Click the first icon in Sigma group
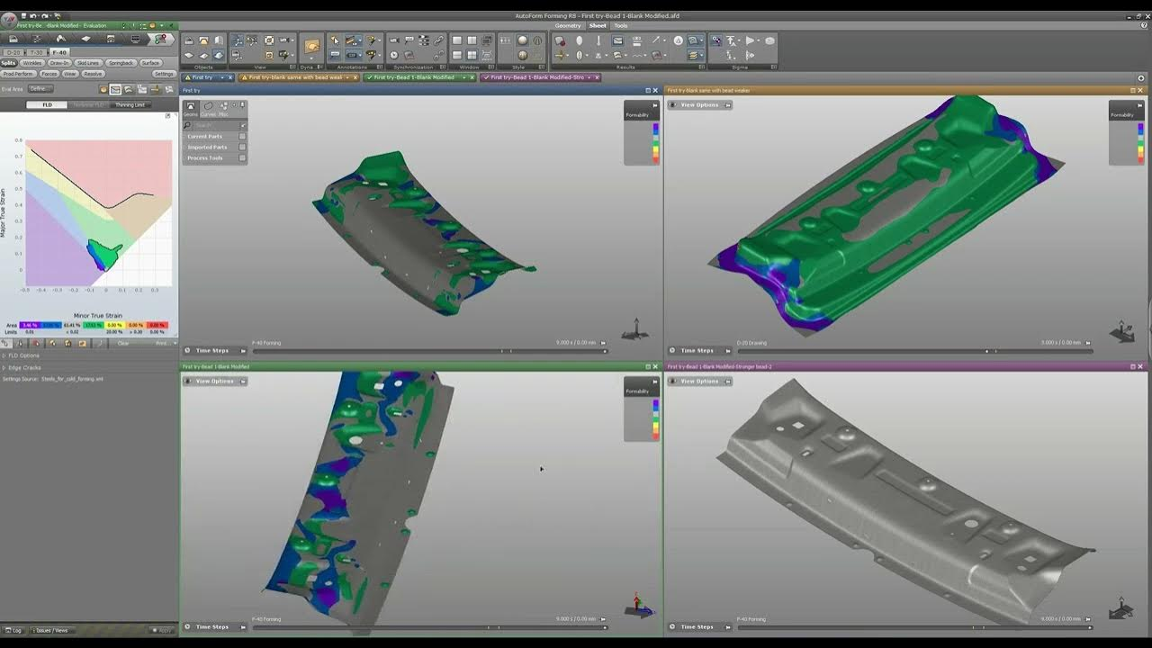The width and height of the screenshot is (1152, 648). click(716, 40)
